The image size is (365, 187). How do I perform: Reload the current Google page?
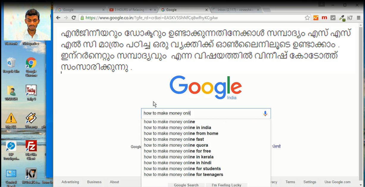tap(74, 18)
